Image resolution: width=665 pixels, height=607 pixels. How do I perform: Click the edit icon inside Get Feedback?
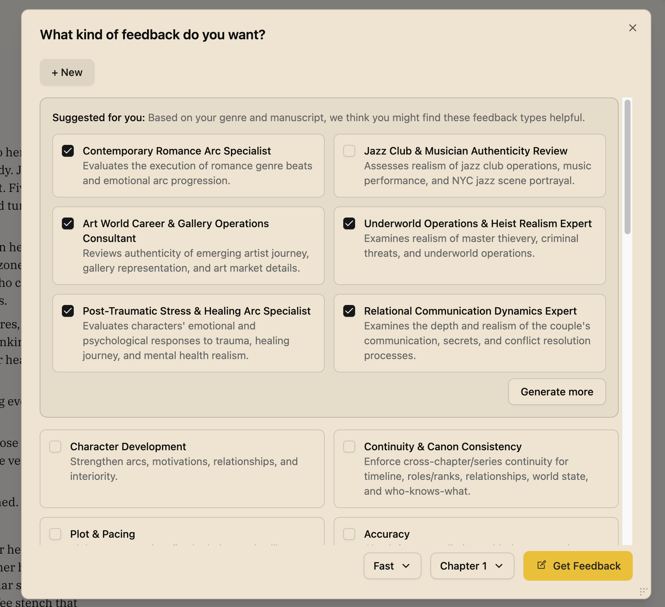point(542,565)
